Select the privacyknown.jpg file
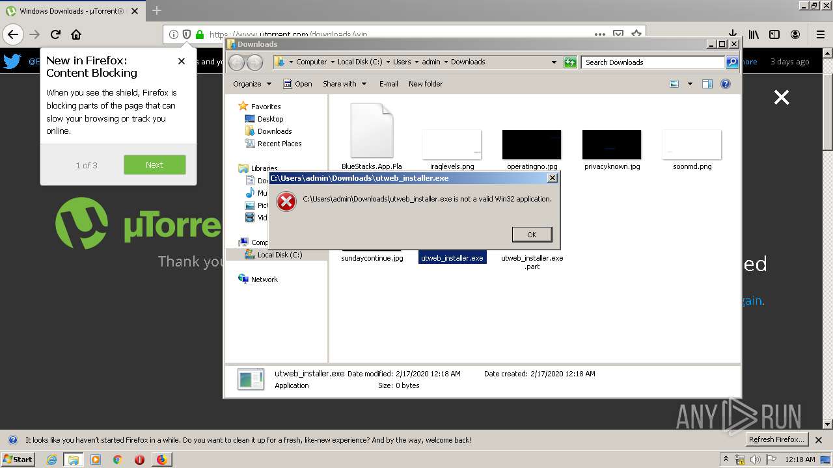The width and height of the screenshot is (833, 468). click(612, 149)
